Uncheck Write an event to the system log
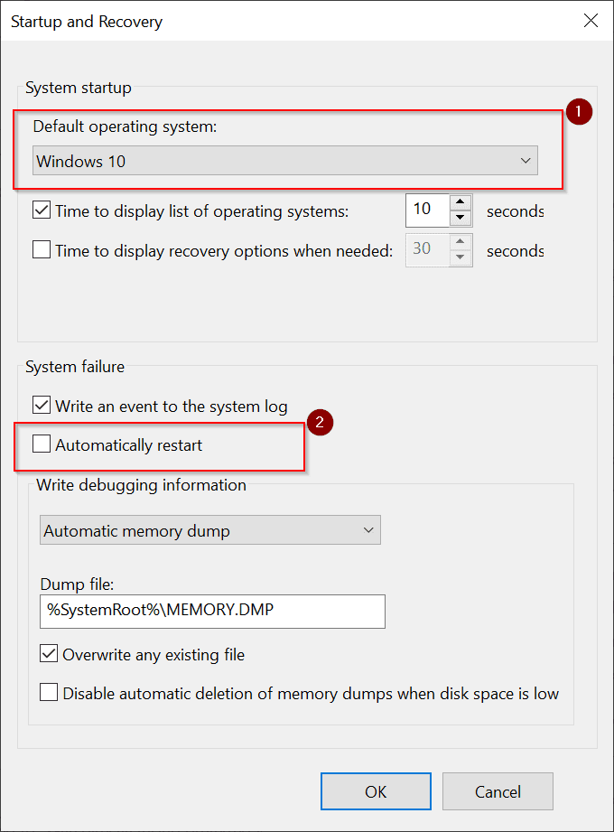This screenshot has height=832, width=614. click(41, 405)
